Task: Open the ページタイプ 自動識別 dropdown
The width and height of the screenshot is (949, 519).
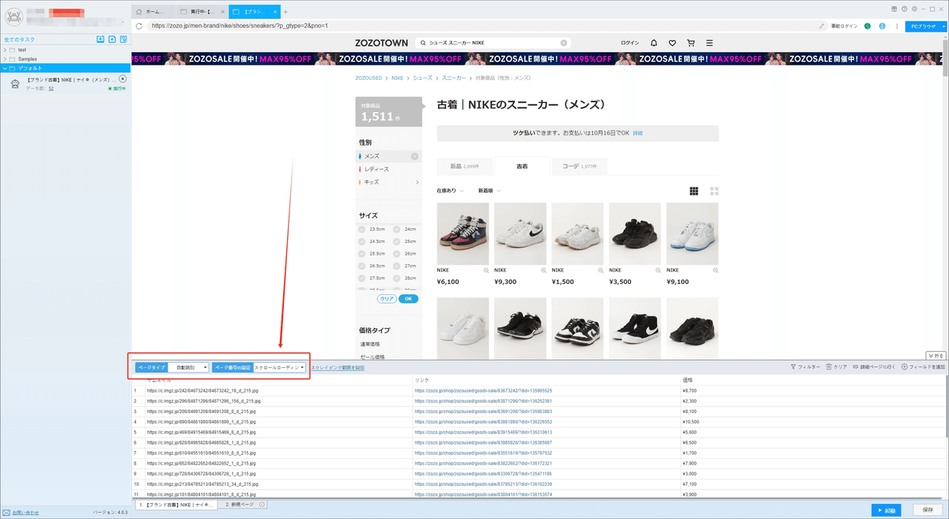Action: click(x=190, y=368)
